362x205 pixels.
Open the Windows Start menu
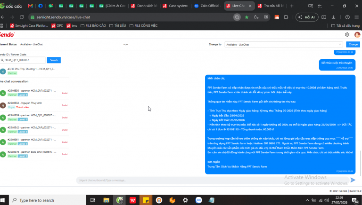click(x=3, y=200)
